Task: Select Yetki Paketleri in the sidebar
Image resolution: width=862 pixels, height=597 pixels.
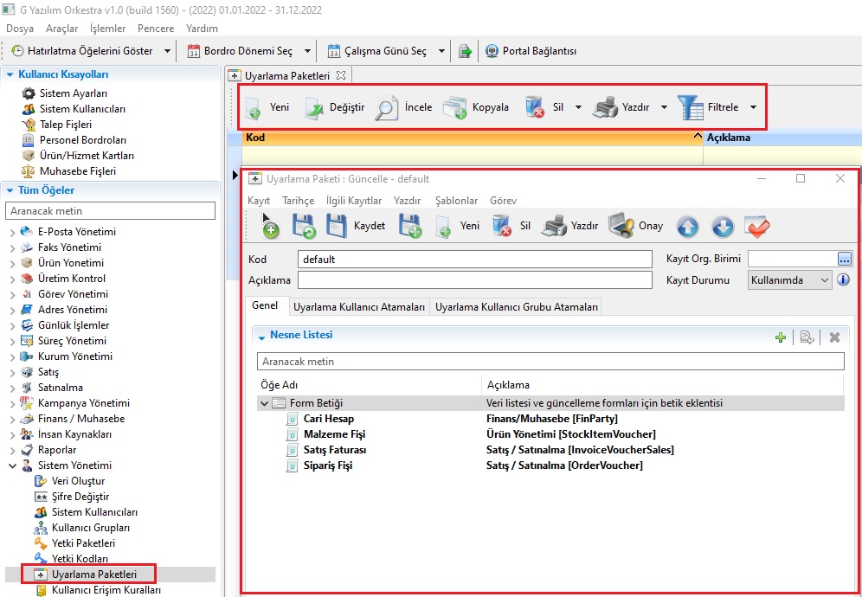Action: [x=83, y=543]
